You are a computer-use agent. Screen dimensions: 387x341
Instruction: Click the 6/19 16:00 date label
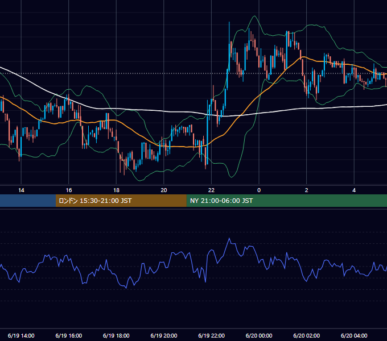pyautogui.click(x=69, y=335)
